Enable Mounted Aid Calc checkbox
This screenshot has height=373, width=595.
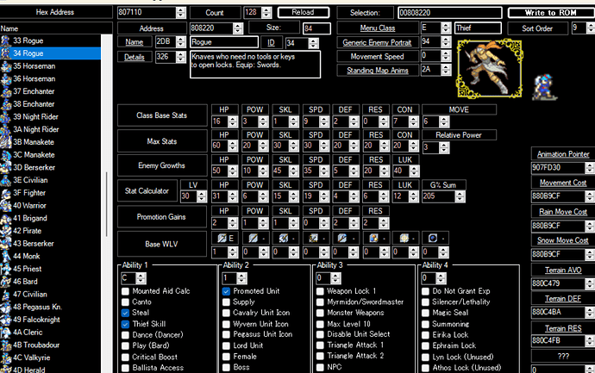pyautogui.click(x=125, y=291)
